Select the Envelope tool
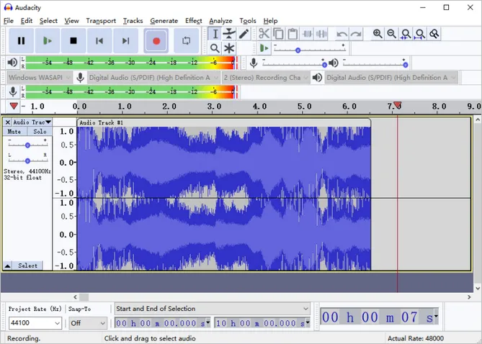The height and width of the screenshot is (344, 482). (229, 34)
